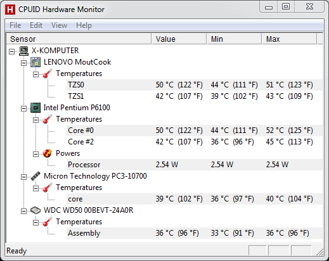Click the Powers lightning bolt icon
The image size is (329, 261).
point(48,153)
